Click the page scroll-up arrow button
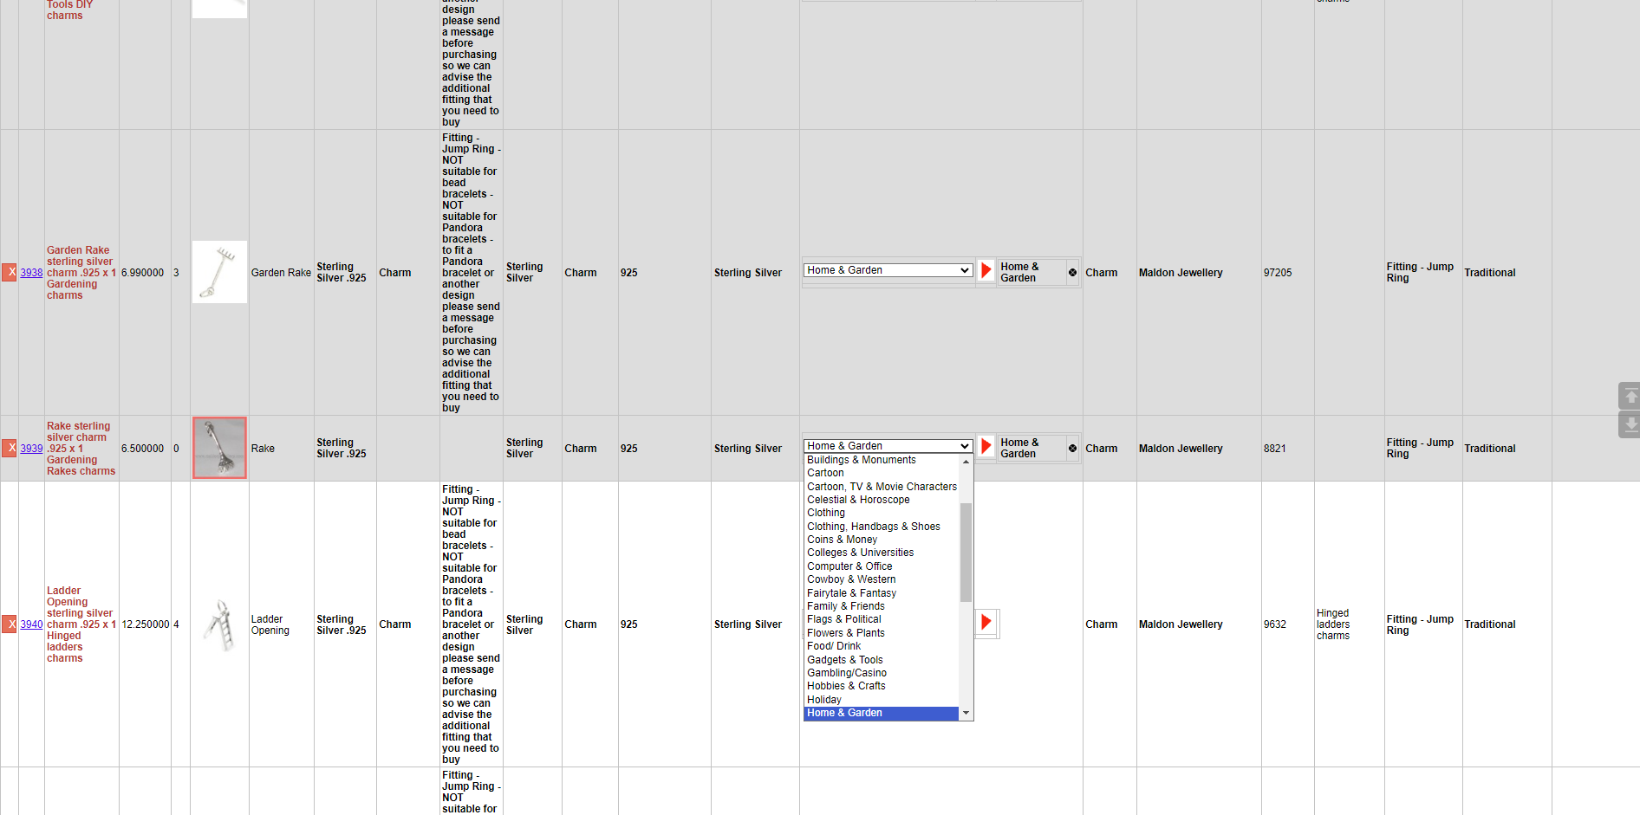This screenshot has height=815, width=1640. [x=1630, y=396]
